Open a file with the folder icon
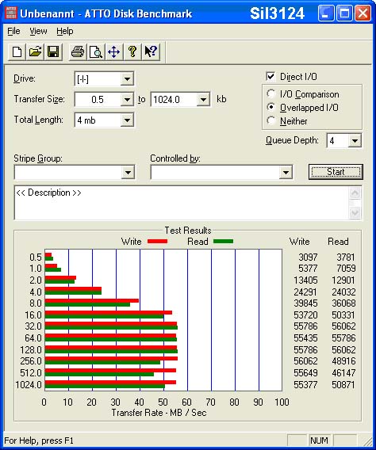This screenshot has height=450, width=376. coord(35,52)
